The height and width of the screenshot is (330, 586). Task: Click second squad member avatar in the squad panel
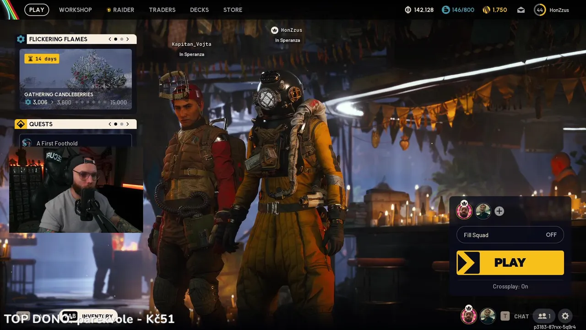483,211
